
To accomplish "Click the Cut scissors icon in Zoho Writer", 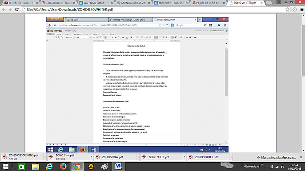I will [x=56, y=37].
